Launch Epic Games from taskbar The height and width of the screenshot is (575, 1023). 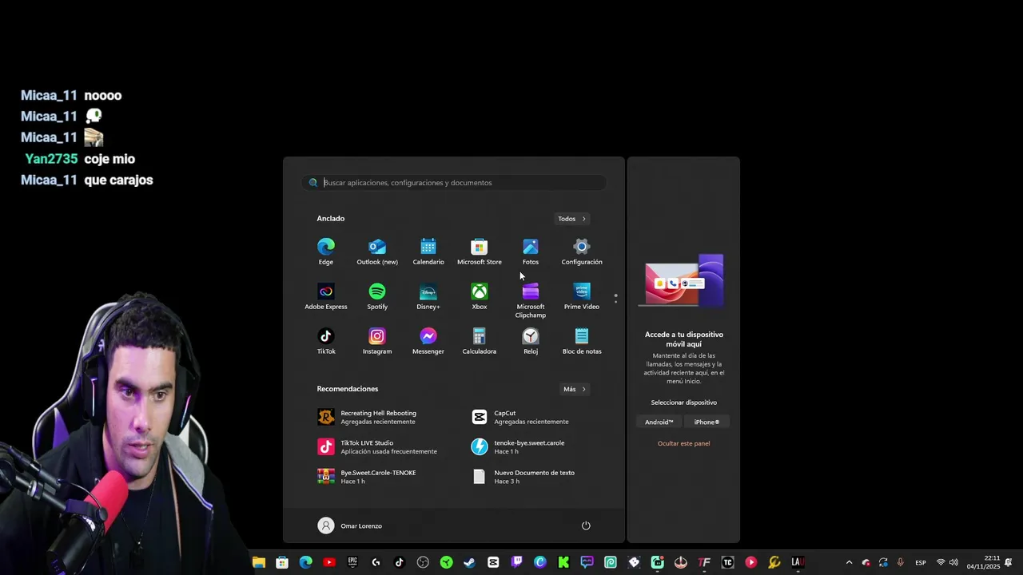tap(352, 562)
